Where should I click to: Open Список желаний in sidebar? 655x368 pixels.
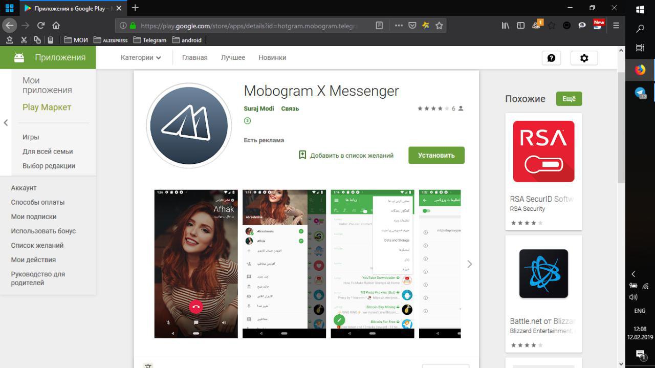[37, 245]
